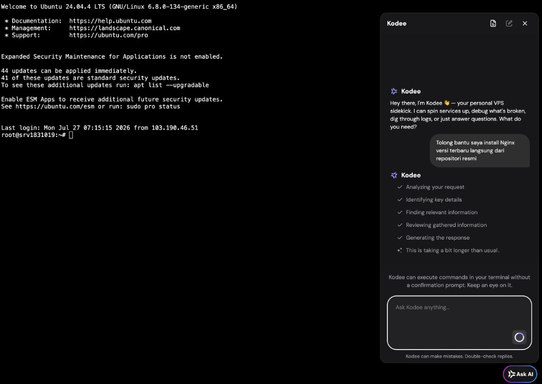Click the '41 of these updates' security line
The image size is (542, 384).
pos(91,78)
